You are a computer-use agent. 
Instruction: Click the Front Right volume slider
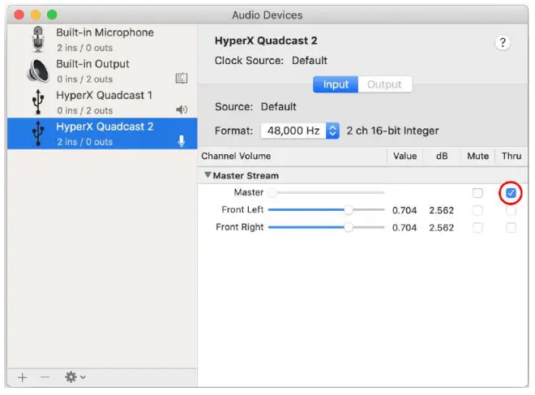(326, 228)
